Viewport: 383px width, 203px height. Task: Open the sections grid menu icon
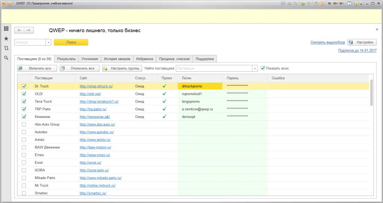click(x=6, y=28)
